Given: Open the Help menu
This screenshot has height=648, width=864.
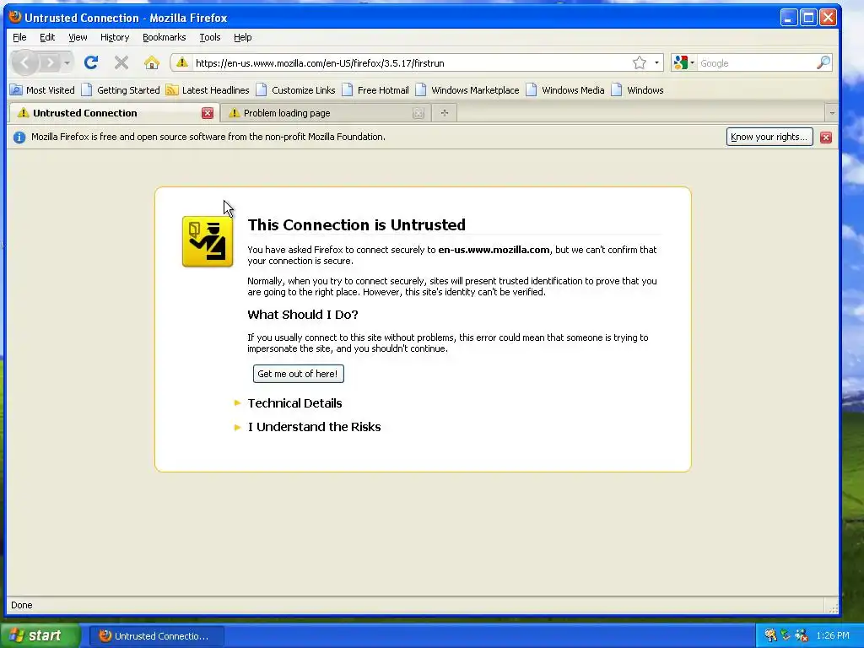Looking at the screenshot, I should tap(242, 37).
